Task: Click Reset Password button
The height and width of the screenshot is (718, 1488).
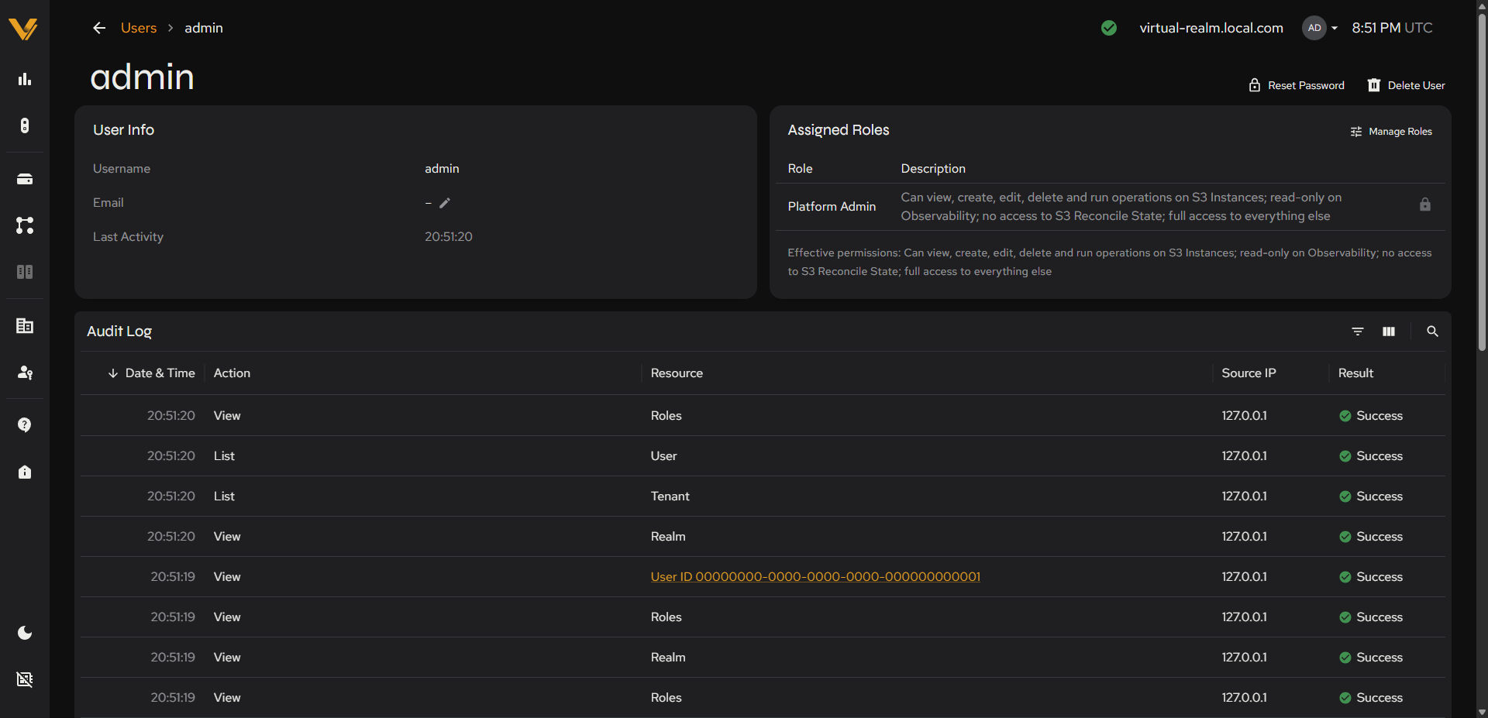Action: [1297, 85]
